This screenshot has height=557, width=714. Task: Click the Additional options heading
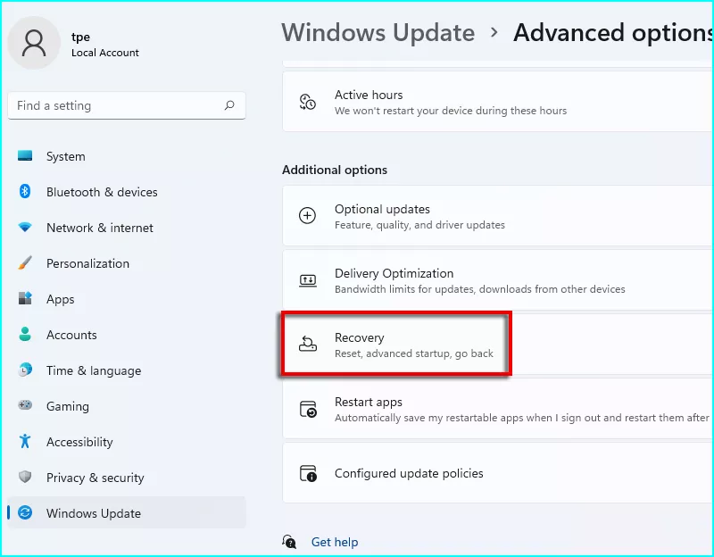335,170
